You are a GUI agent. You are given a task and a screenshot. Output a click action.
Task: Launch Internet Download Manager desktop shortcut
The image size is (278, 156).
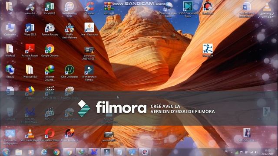pos(50,73)
